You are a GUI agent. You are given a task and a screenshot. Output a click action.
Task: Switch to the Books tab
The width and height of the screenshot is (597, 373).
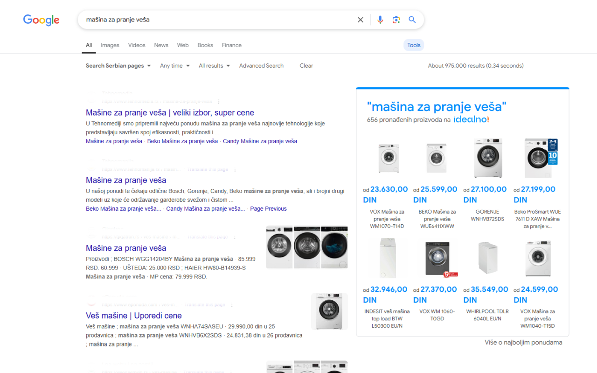pyautogui.click(x=205, y=45)
